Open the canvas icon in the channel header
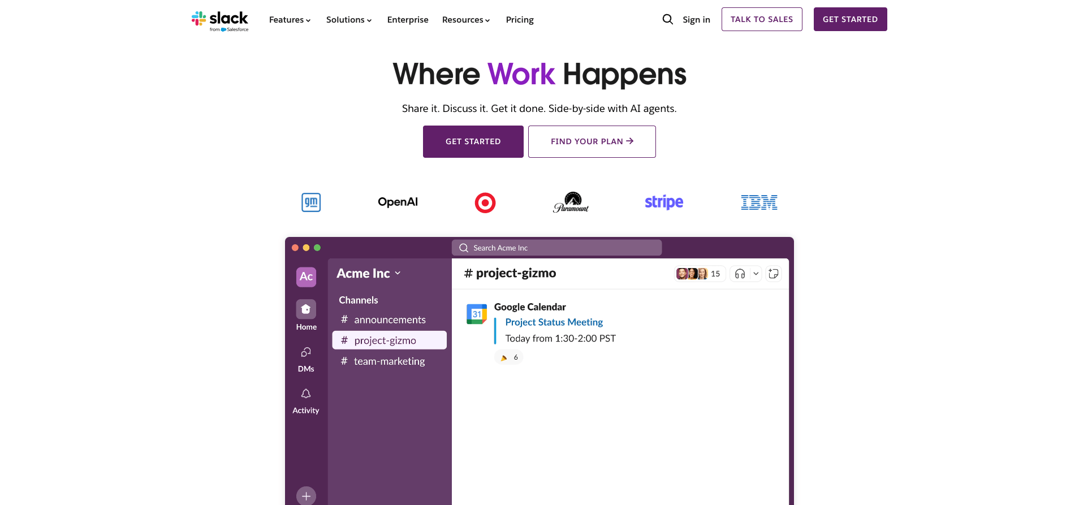This screenshot has width=1079, height=505. [x=774, y=274]
